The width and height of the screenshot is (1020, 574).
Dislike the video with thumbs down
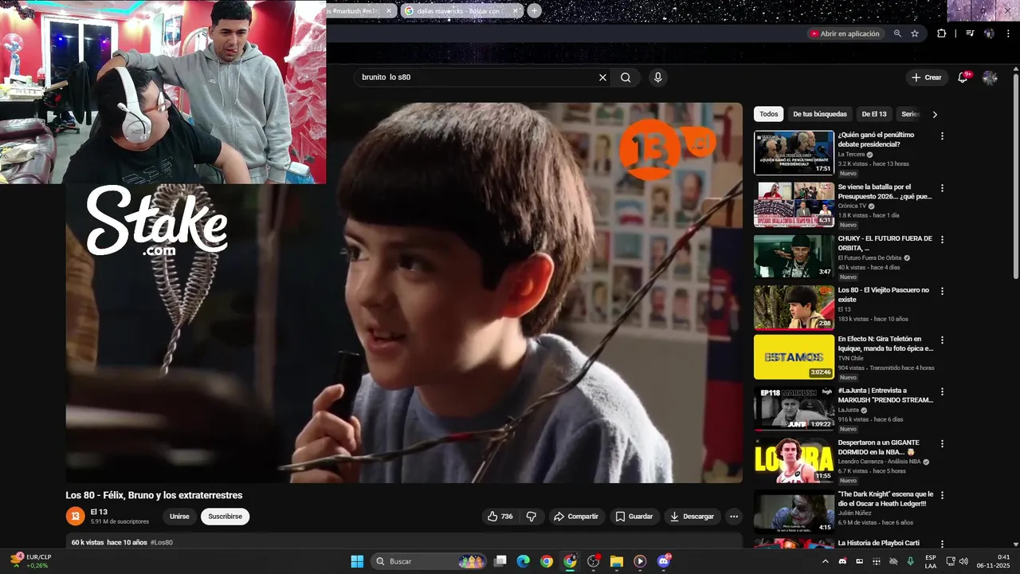pyautogui.click(x=532, y=517)
